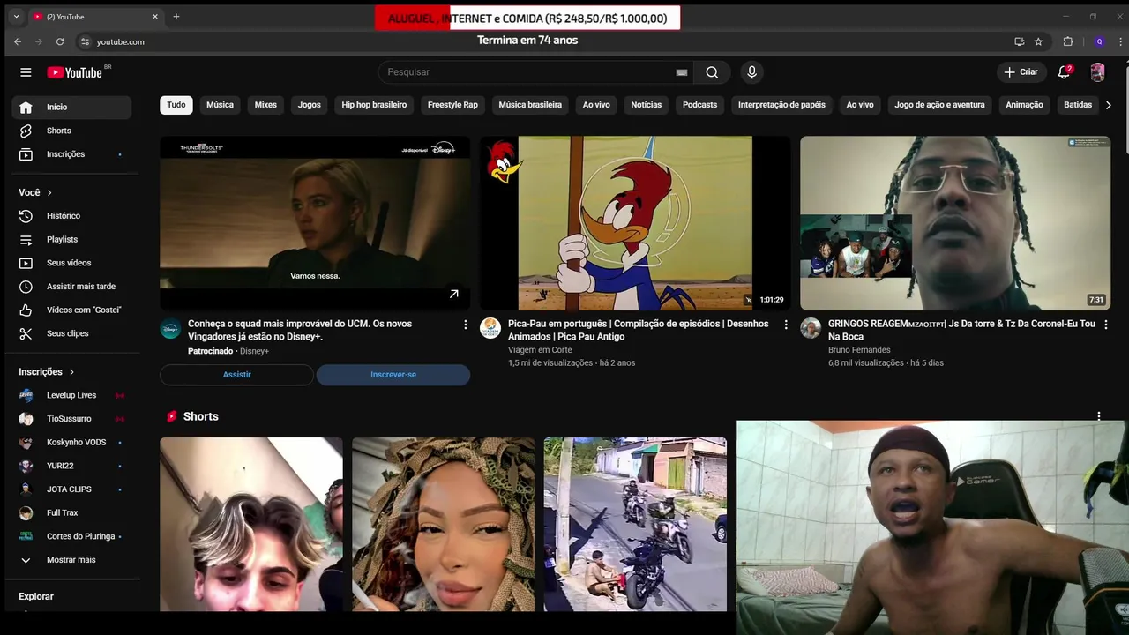The image size is (1129, 635).
Task: Open ad external link arrow icon
Action: (x=453, y=295)
